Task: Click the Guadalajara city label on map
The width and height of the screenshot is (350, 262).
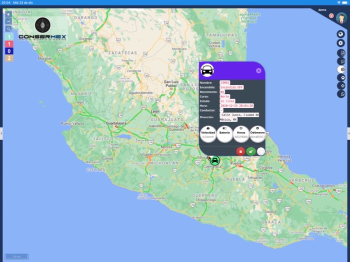Action: 116,123
